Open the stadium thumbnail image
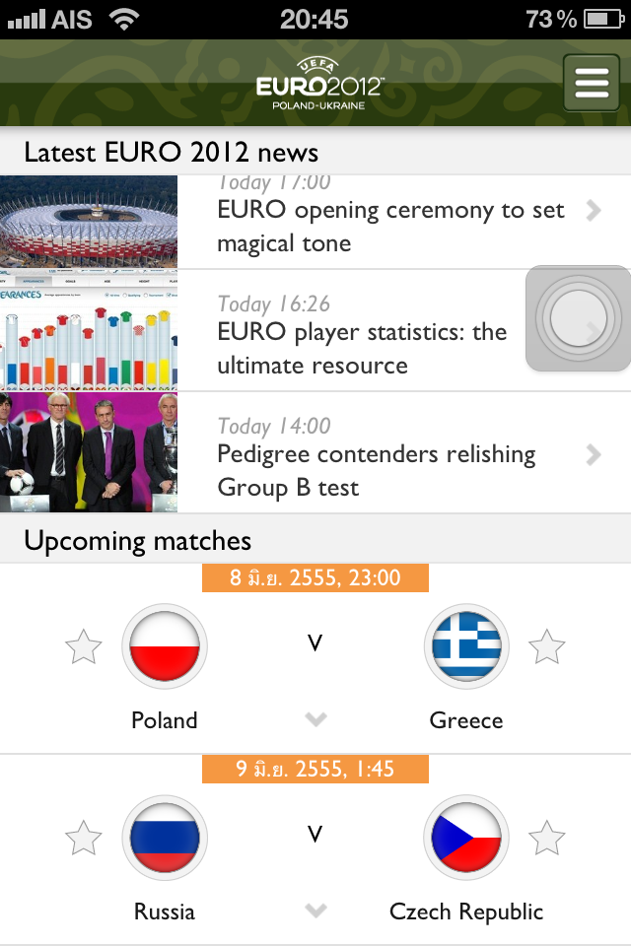631x946 pixels. (89, 222)
